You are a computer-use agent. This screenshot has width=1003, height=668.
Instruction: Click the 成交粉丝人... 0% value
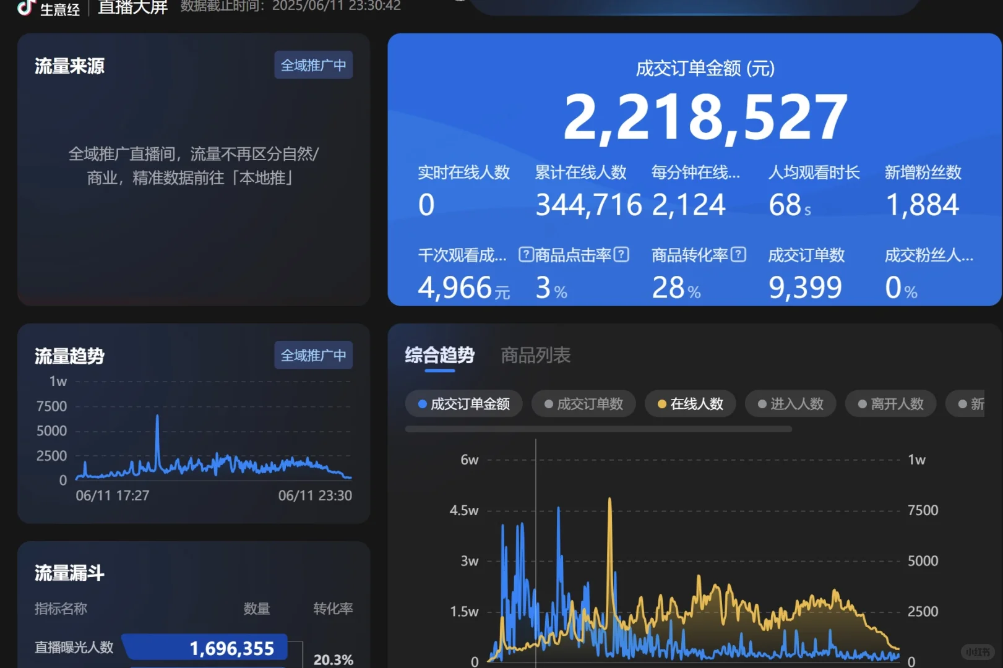click(901, 288)
